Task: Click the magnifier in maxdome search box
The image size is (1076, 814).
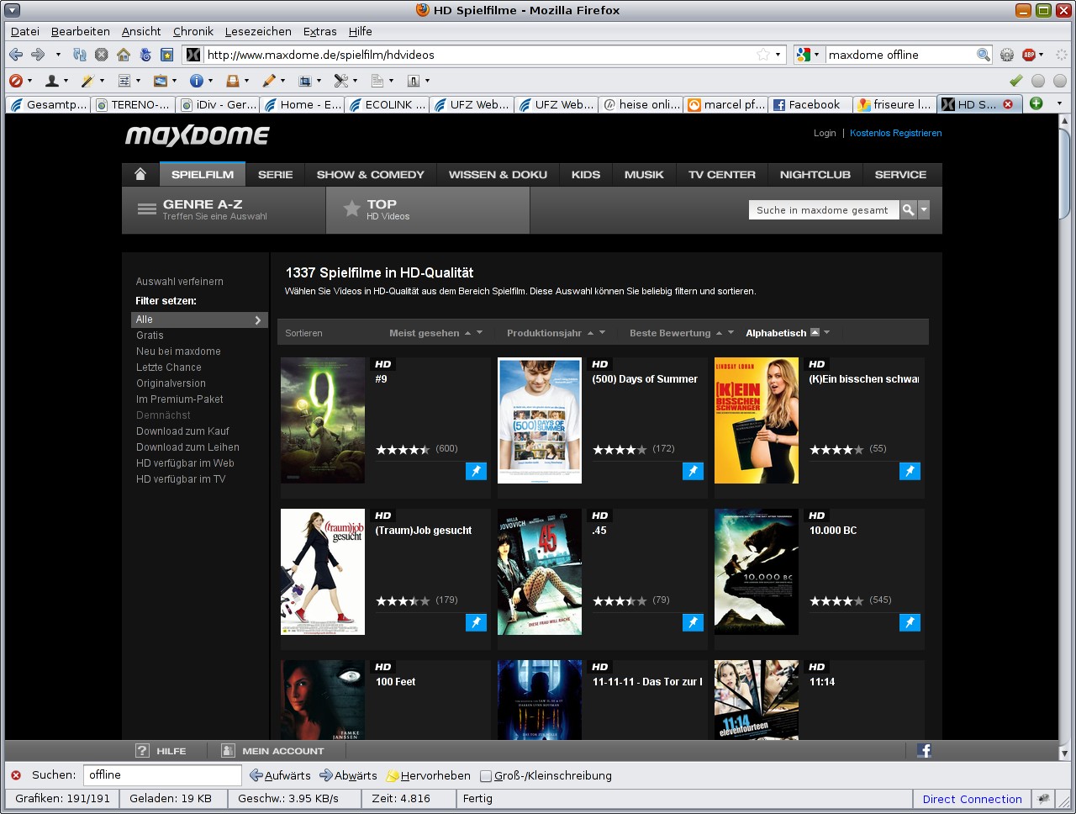Action: (x=908, y=210)
